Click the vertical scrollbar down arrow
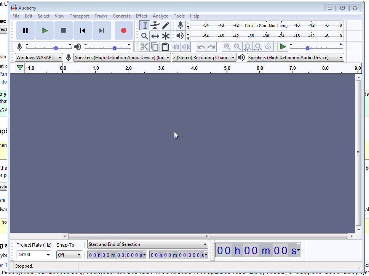 pyautogui.click(x=359, y=230)
